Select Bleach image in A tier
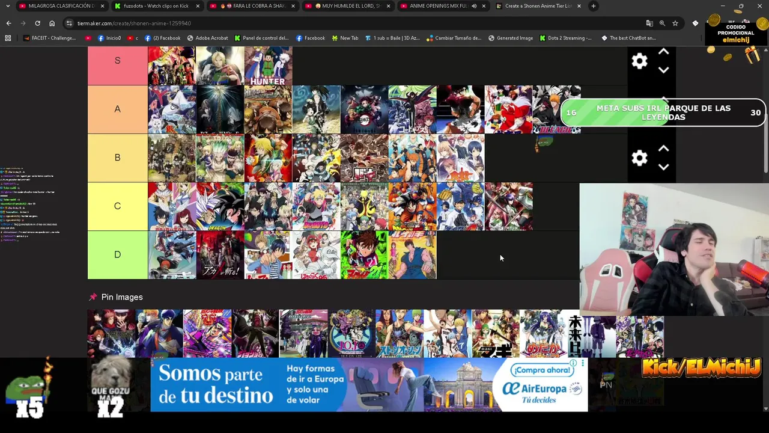769x433 pixels. pos(556,109)
